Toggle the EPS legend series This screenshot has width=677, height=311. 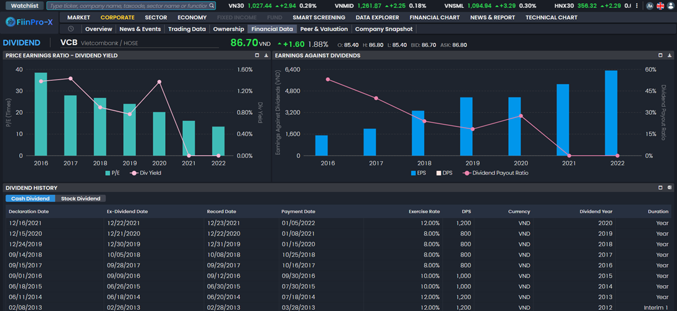click(419, 173)
